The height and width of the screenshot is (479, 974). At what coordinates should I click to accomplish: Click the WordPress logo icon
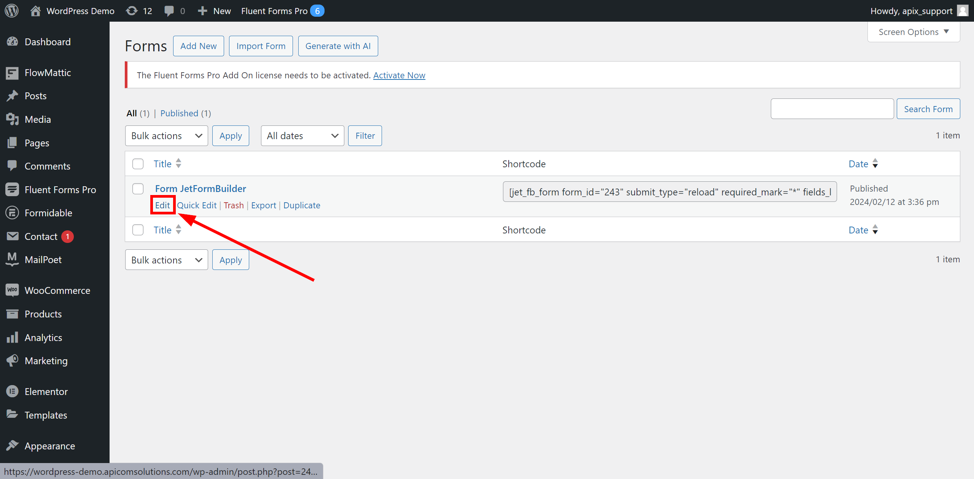tap(12, 11)
